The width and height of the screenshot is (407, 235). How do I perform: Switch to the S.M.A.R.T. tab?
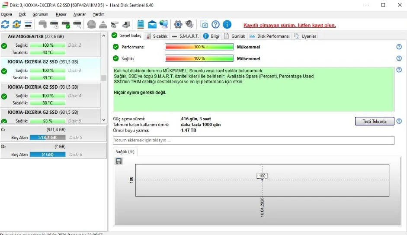185,36
